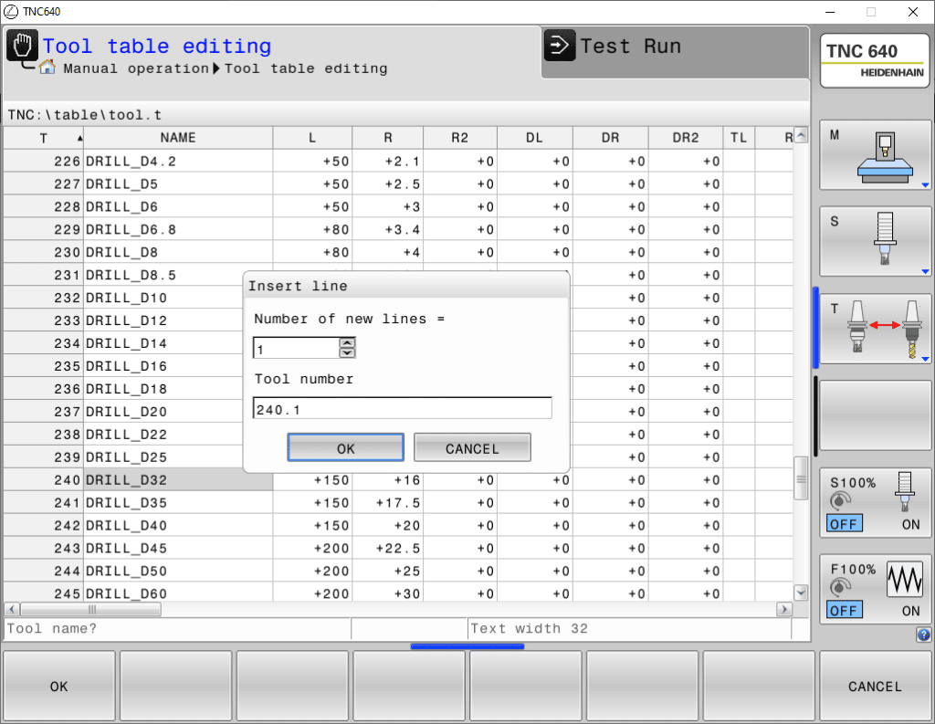Click the home icon in the breadcrumb
935x724 pixels.
coord(47,68)
